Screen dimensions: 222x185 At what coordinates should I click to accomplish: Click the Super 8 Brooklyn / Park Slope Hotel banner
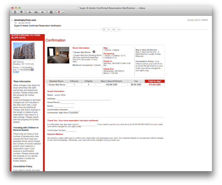(x=27, y=36)
